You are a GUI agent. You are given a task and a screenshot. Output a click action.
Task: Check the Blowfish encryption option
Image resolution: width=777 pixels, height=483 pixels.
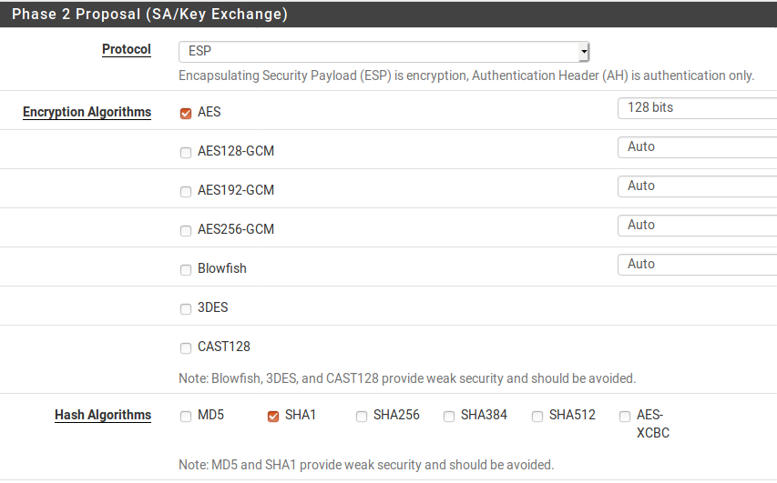click(x=186, y=270)
